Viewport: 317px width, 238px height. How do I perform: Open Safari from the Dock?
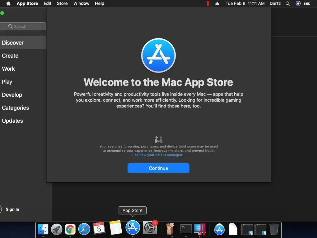coord(84,229)
